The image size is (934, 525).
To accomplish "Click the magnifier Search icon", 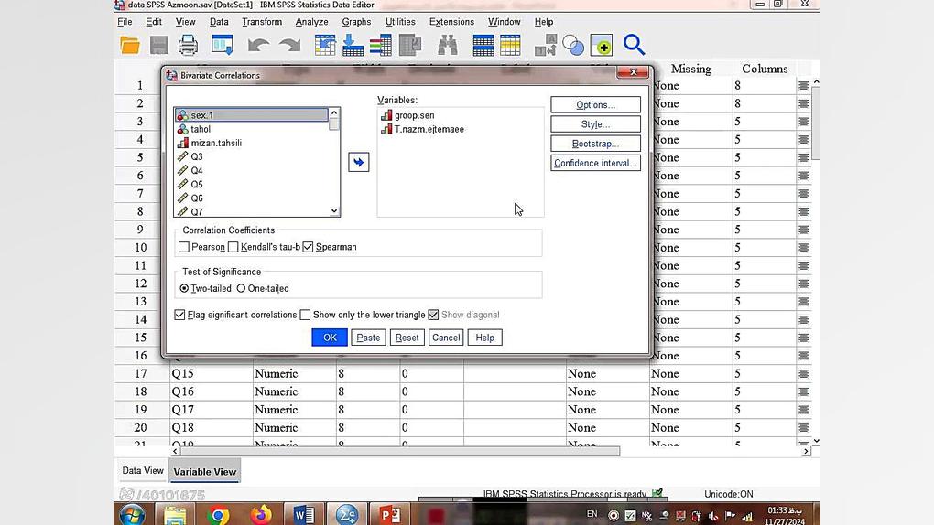I will (634, 45).
